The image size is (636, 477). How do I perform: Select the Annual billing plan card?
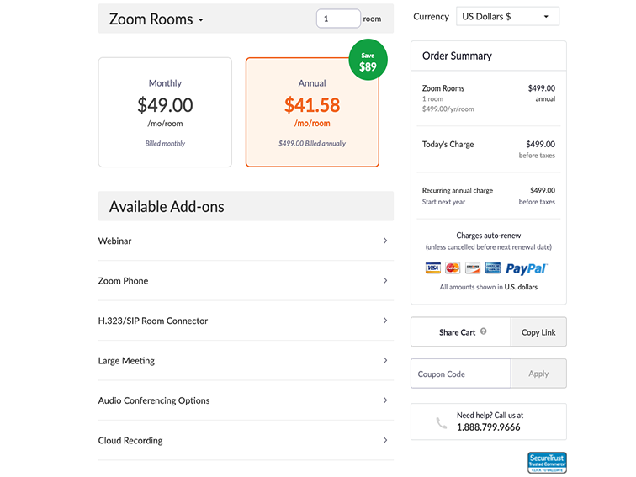pyautogui.click(x=312, y=113)
